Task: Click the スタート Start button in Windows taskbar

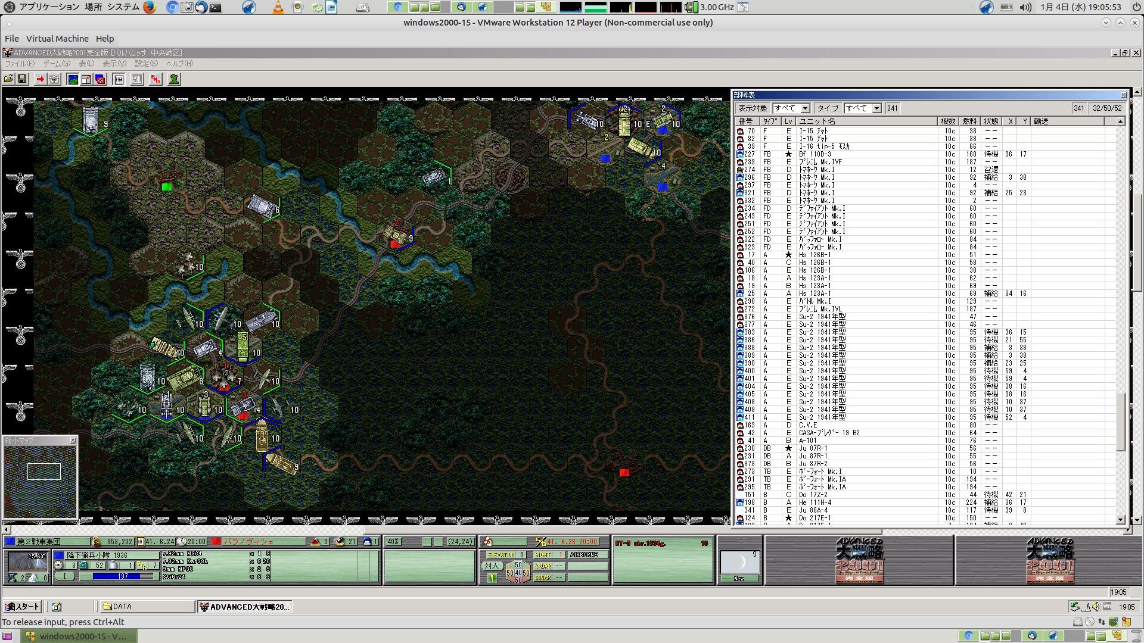Action: 22,607
